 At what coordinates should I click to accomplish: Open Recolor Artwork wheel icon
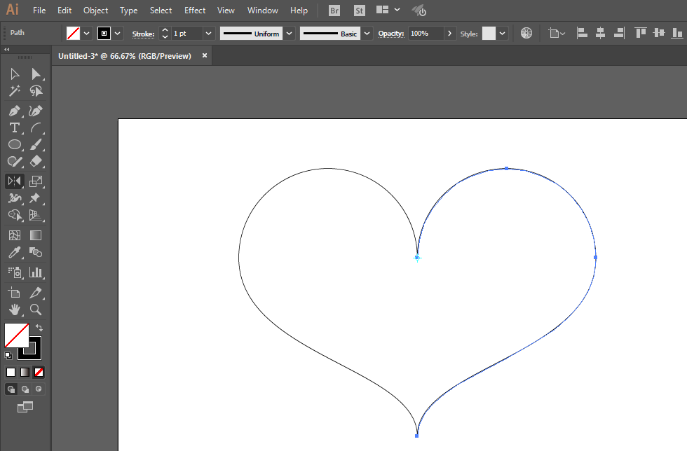[x=526, y=34]
